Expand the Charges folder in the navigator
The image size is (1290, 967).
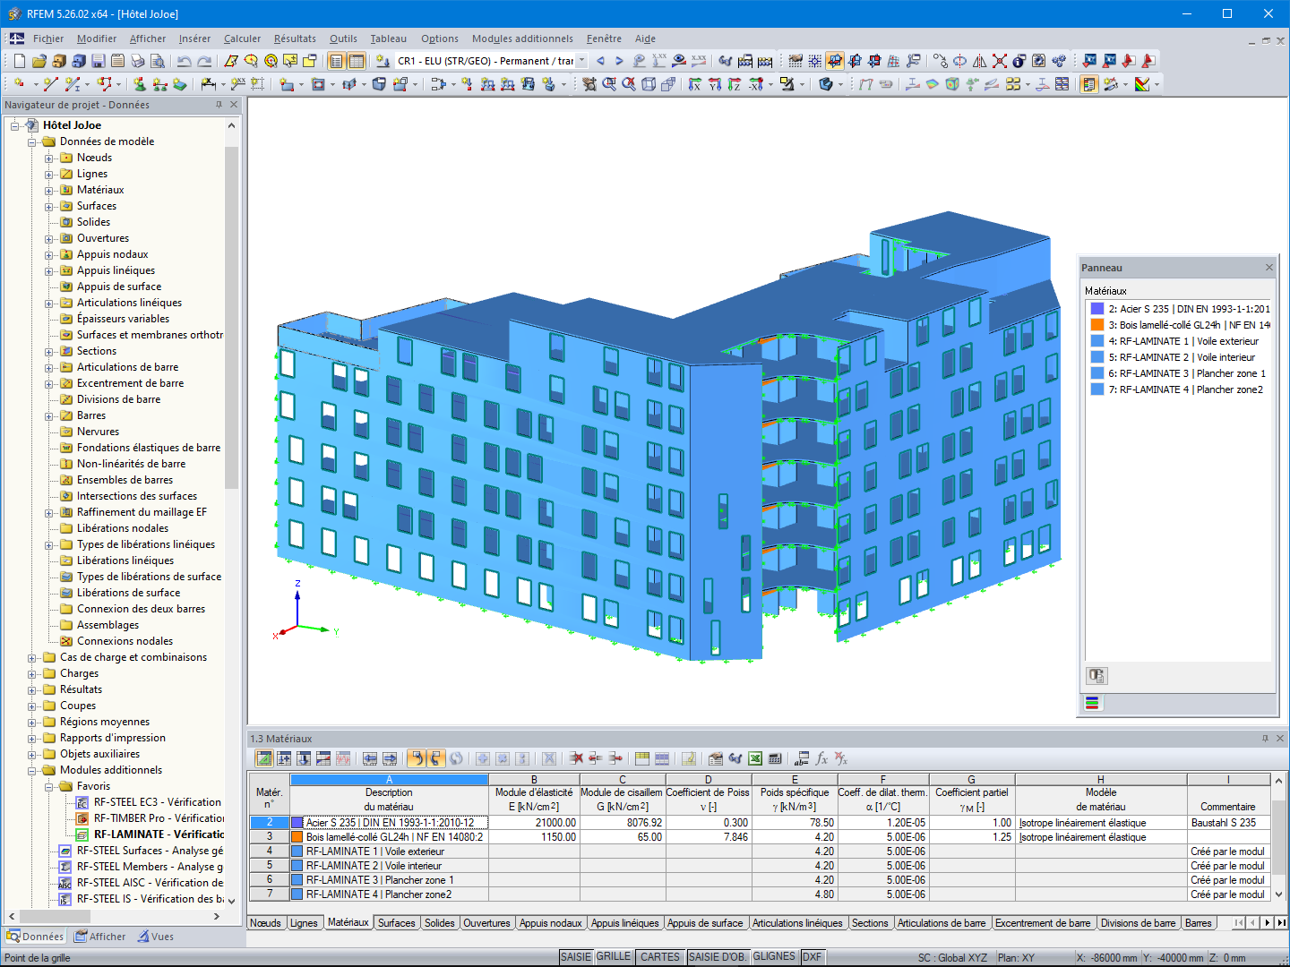pos(32,673)
